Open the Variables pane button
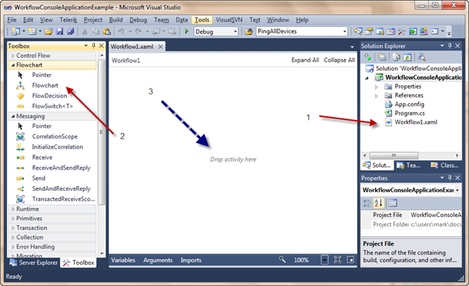469x286 pixels. (x=123, y=260)
